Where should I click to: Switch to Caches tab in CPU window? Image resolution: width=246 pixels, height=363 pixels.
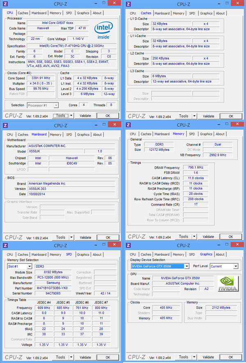point(23,13)
